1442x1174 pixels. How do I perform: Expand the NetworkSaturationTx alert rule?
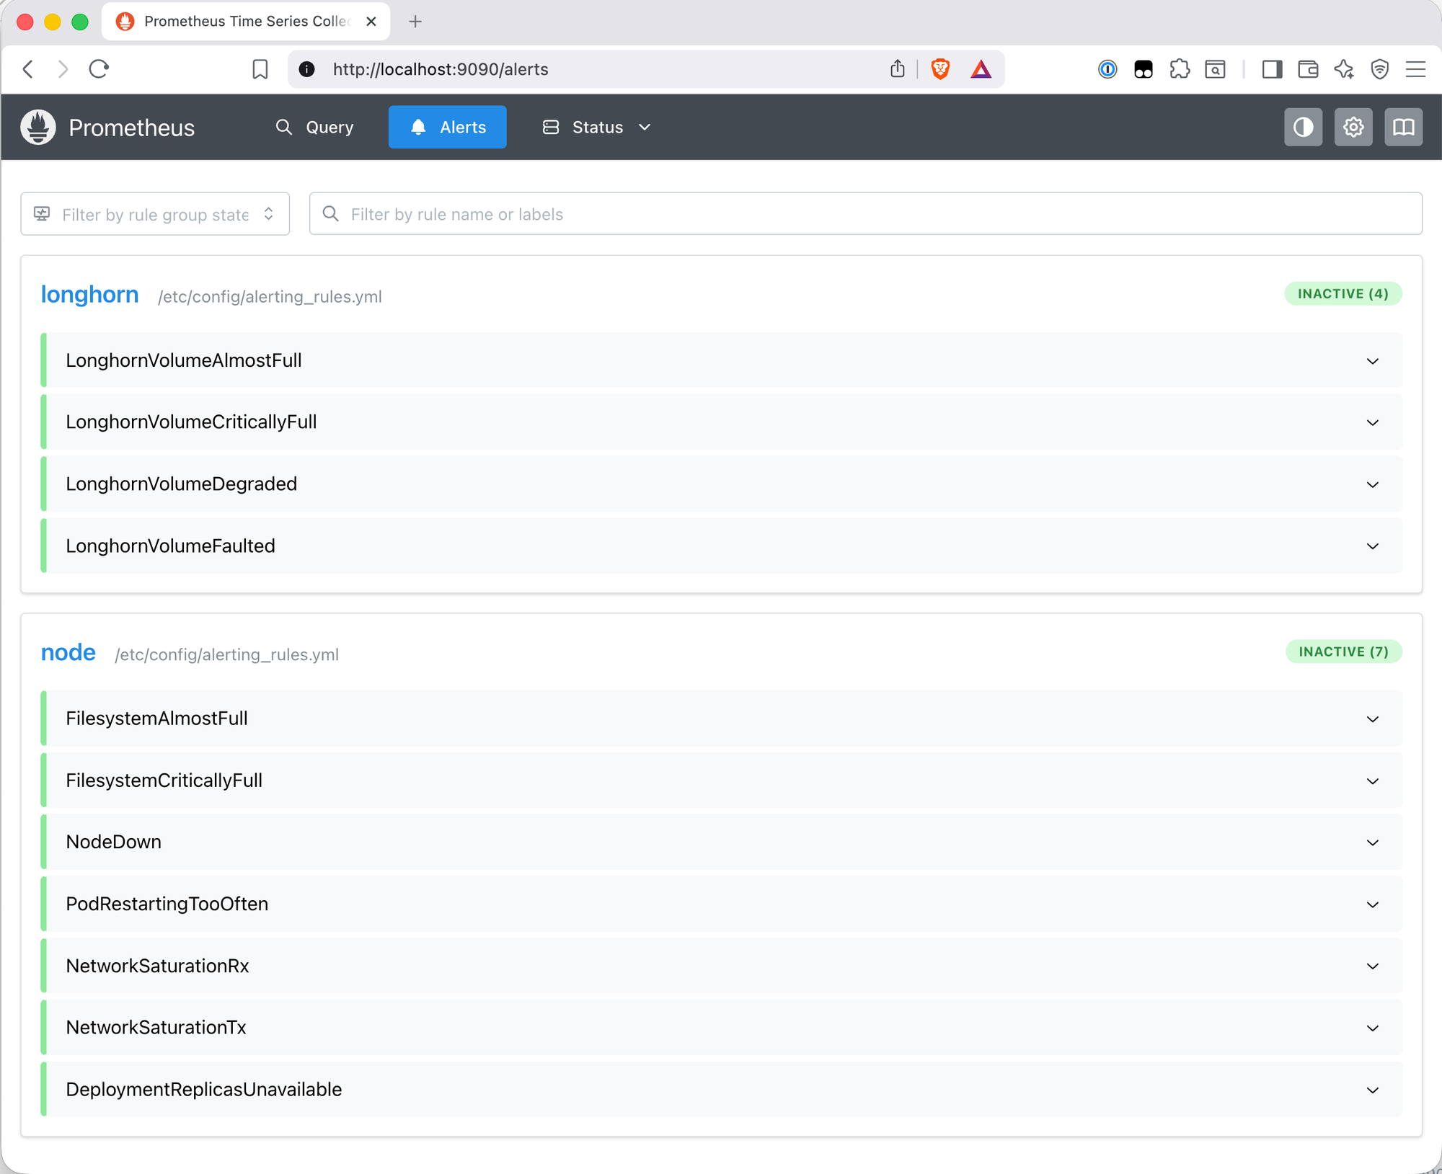coord(721,1028)
